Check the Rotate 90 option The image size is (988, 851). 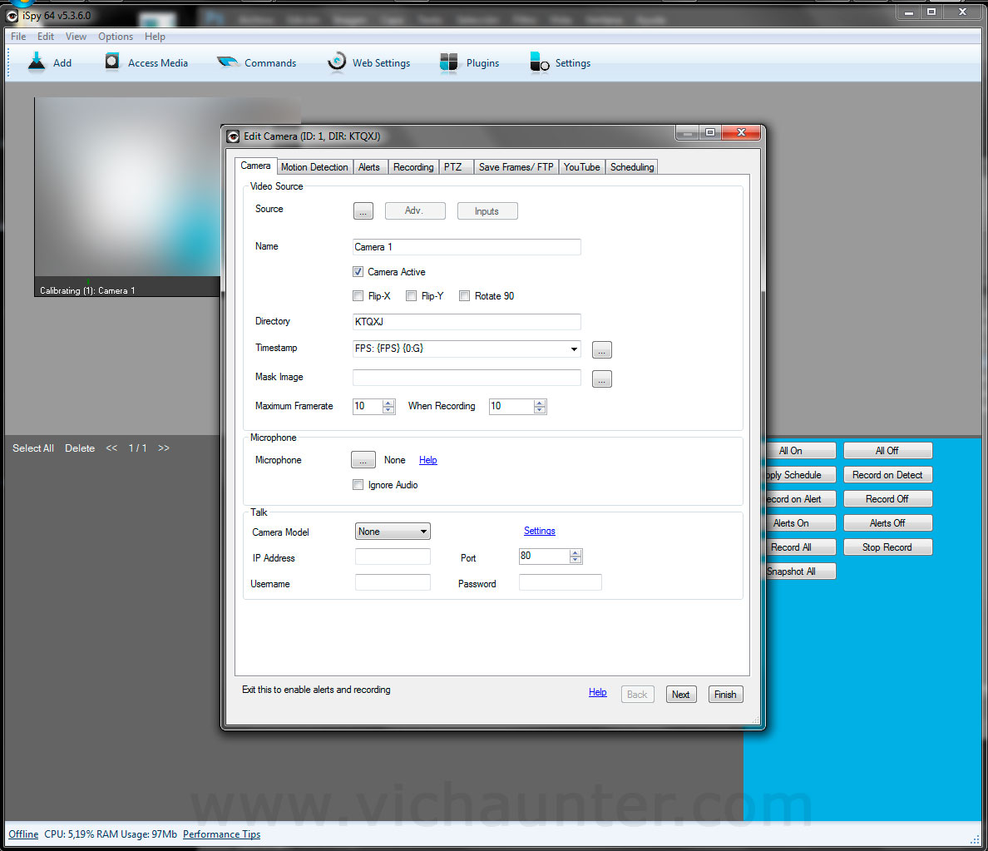coord(464,295)
